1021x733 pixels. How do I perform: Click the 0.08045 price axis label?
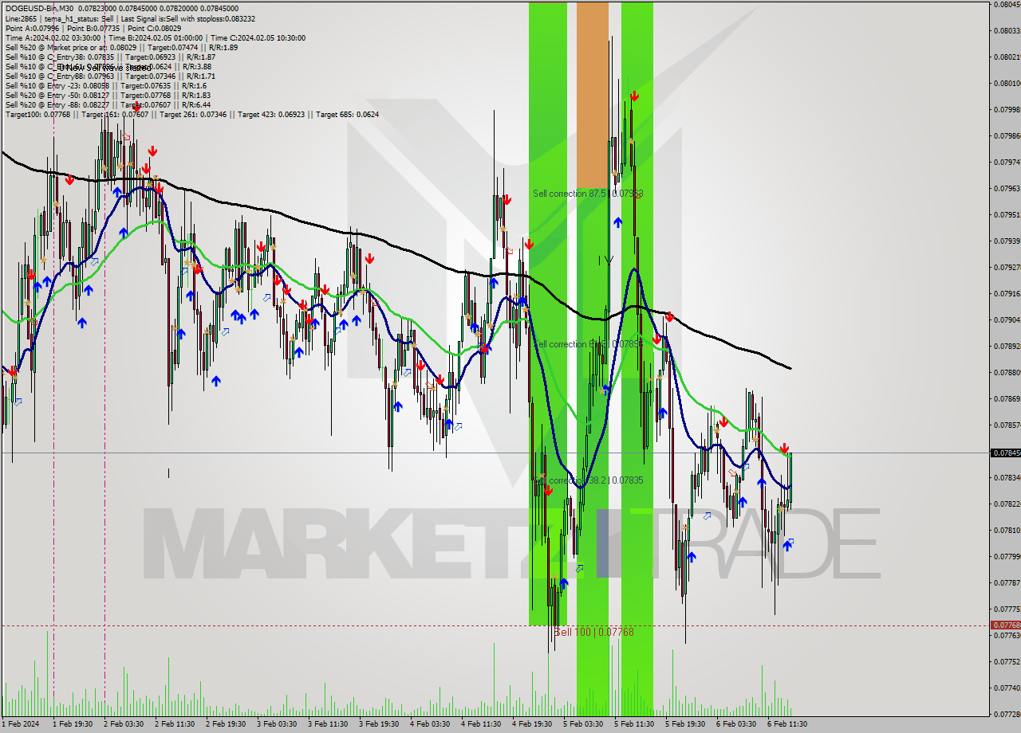coord(1006,4)
